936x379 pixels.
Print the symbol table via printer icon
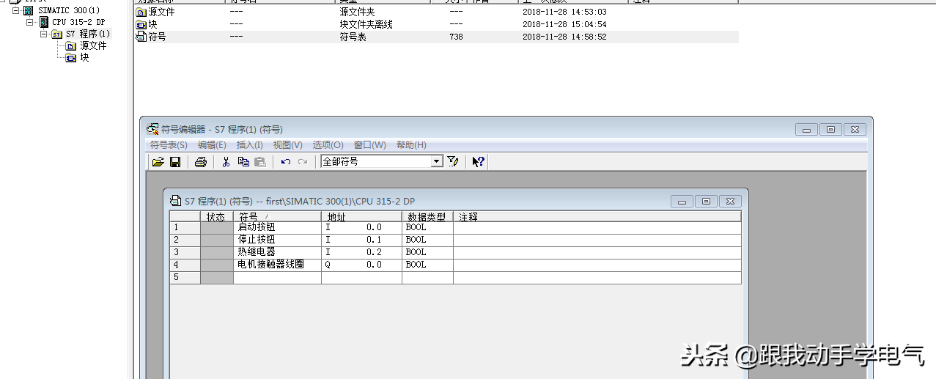pos(200,162)
